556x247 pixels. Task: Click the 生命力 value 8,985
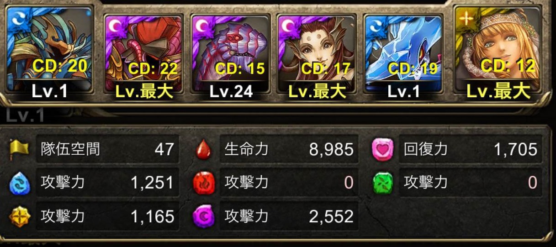tap(331, 149)
